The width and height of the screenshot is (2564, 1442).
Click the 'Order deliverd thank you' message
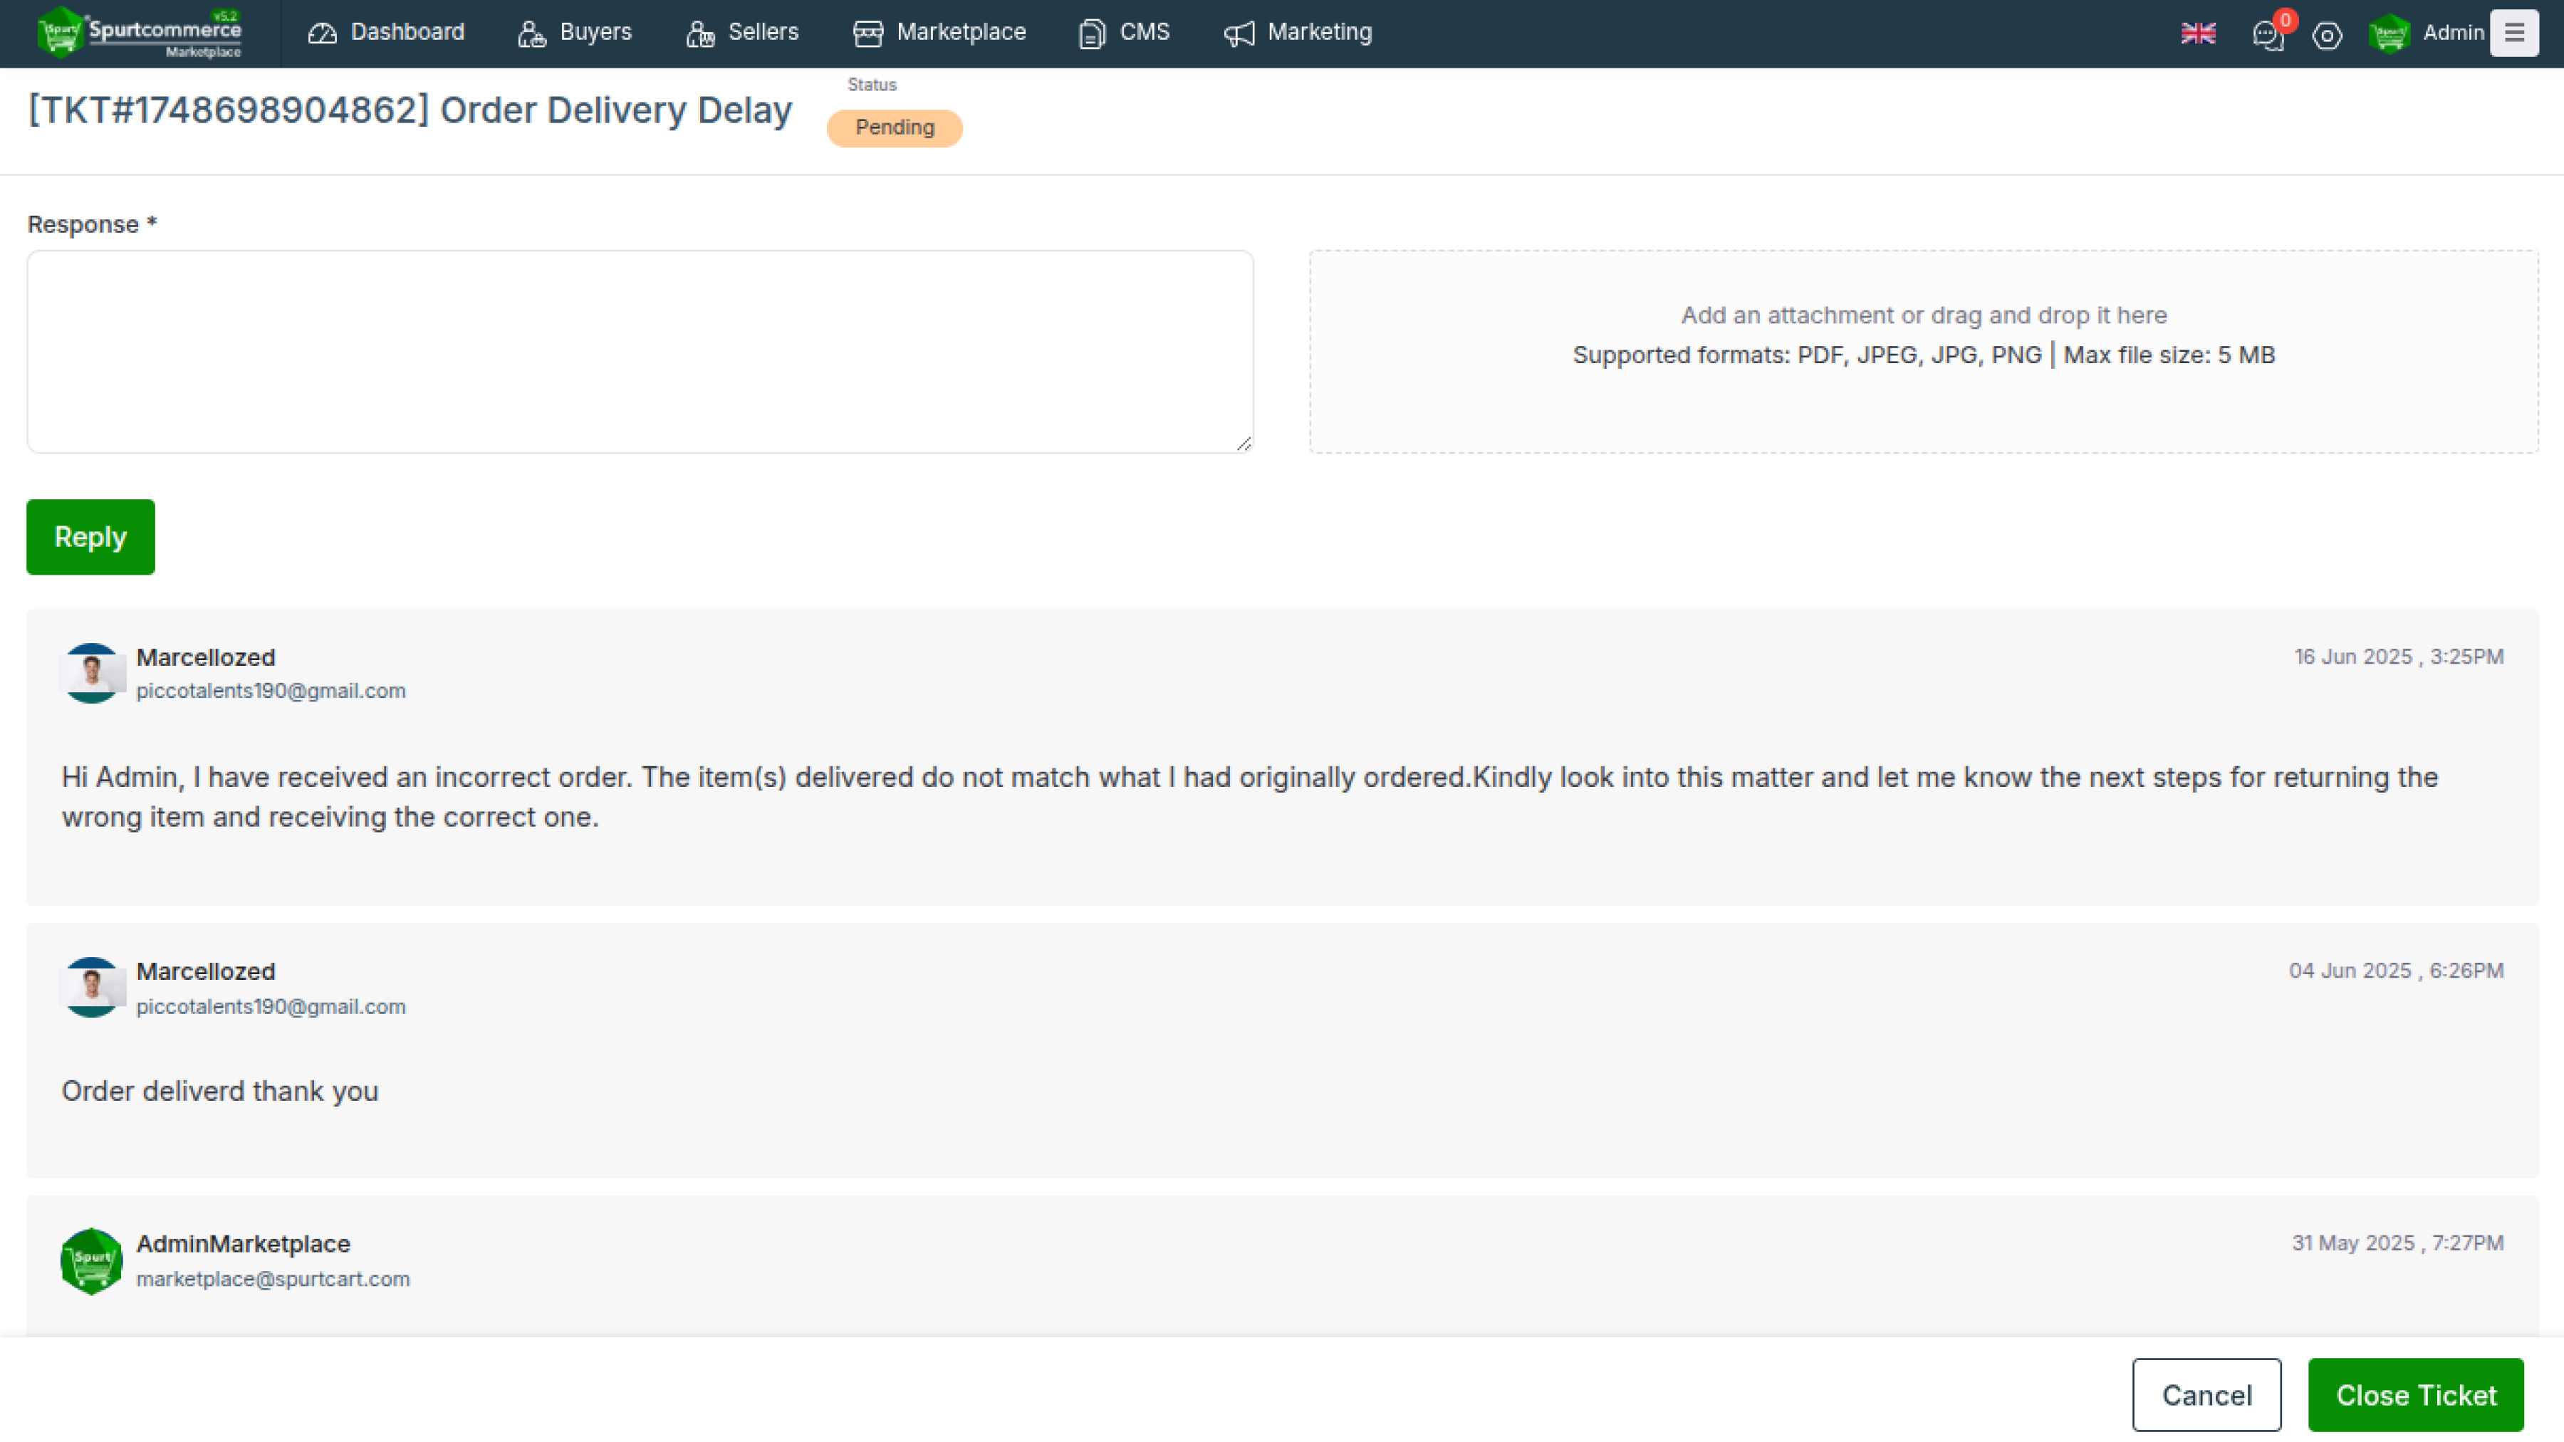click(x=220, y=1091)
